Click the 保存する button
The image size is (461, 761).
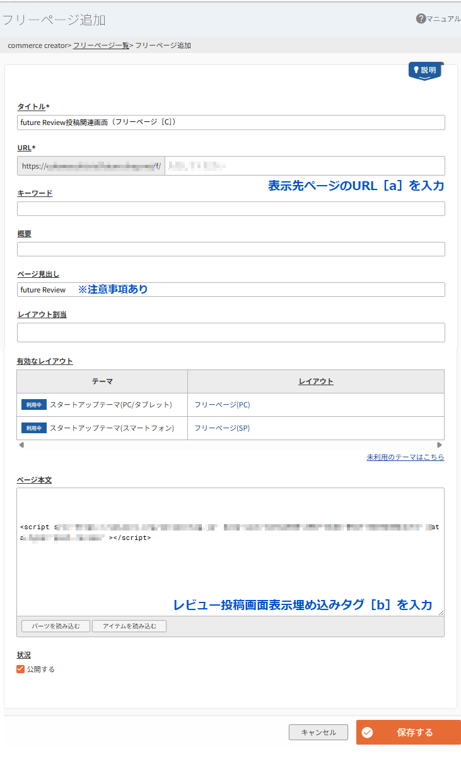coord(409,733)
